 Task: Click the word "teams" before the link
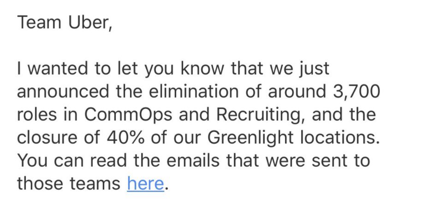(x=95, y=184)
